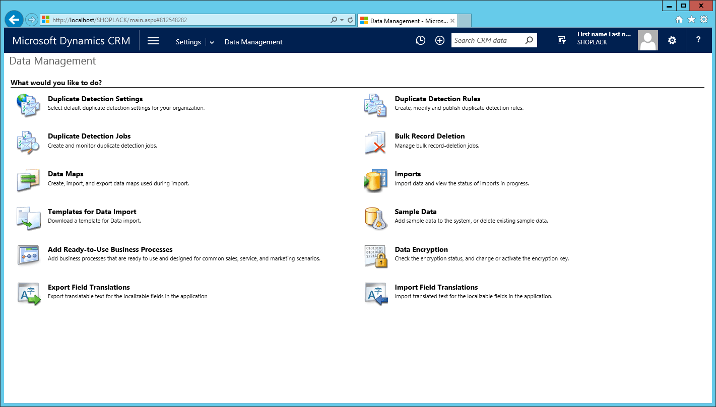The image size is (716, 407).
Task: Open the Duplicate Detection Jobs link
Action: click(89, 136)
